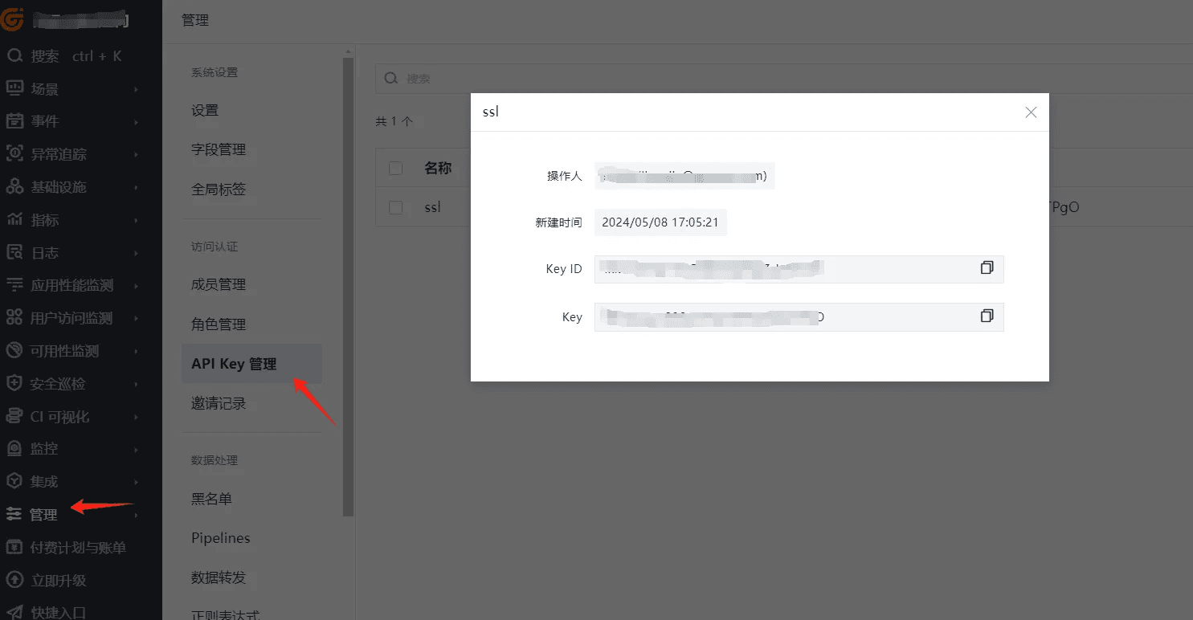Screen dimensions: 1193x620
Task: Click the 事件 calendar icon
Action: (14, 121)
